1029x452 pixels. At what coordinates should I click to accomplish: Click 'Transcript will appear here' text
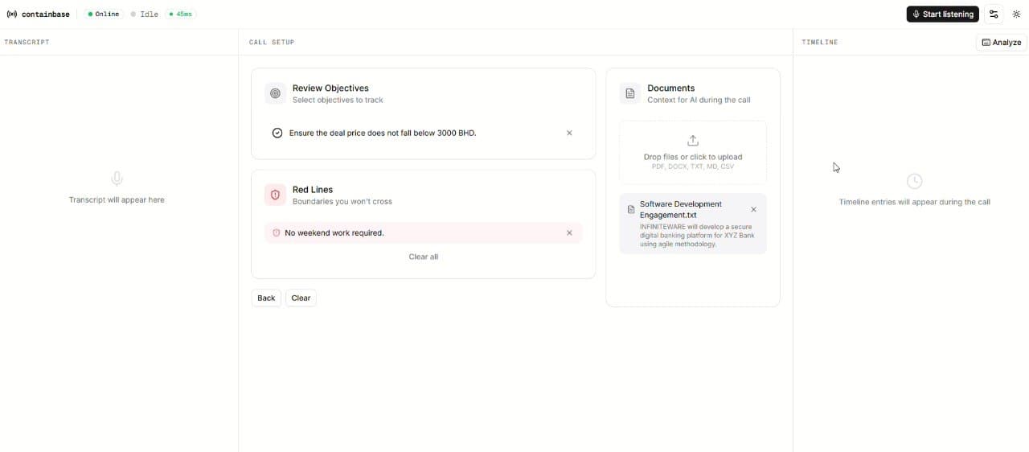coord(117,199)
